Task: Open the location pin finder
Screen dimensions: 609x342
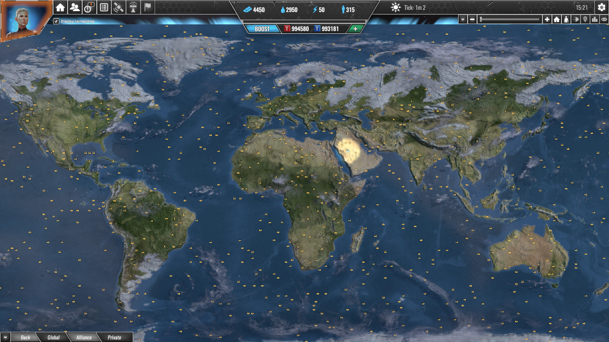Action: [x=585, y=19]
